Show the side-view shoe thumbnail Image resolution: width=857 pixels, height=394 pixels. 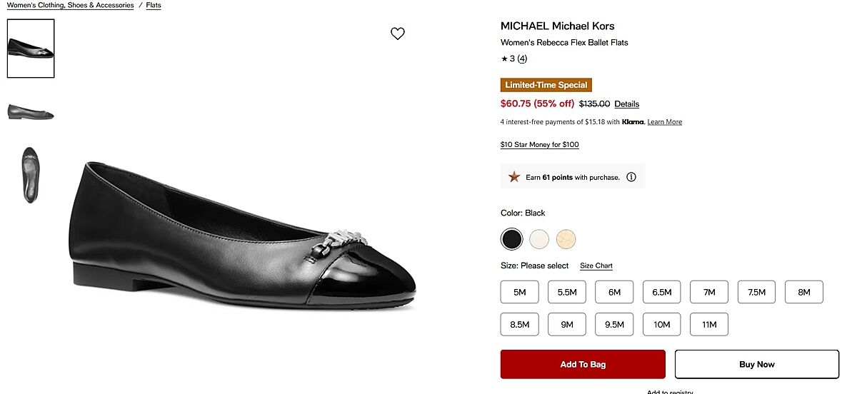[x=31, y=112]
